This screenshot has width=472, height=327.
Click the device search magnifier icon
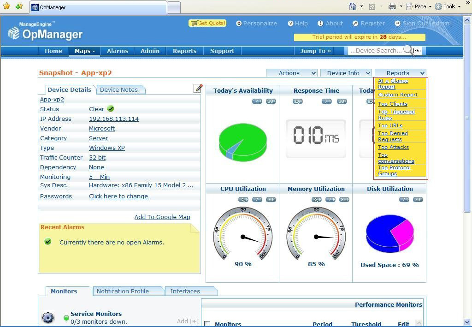pos(408,51)
